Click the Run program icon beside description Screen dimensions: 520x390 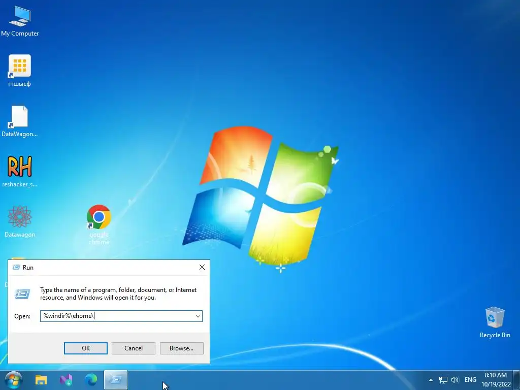coord(22,294)
